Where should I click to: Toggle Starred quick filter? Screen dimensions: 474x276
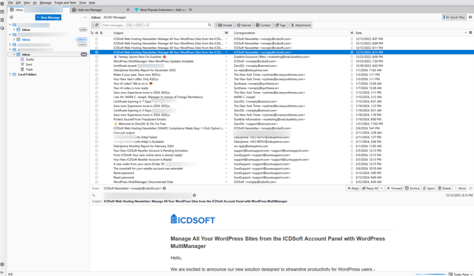click(x=244, y=25)
